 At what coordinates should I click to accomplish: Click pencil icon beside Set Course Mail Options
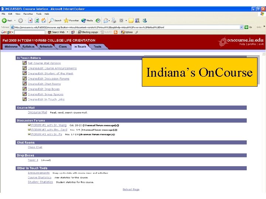(25, 63)
